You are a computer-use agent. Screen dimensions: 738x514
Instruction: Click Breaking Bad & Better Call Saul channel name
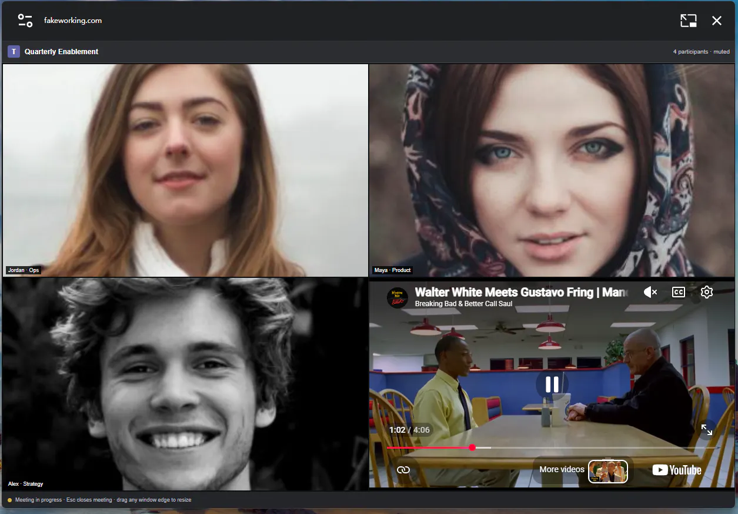[463, 304]
